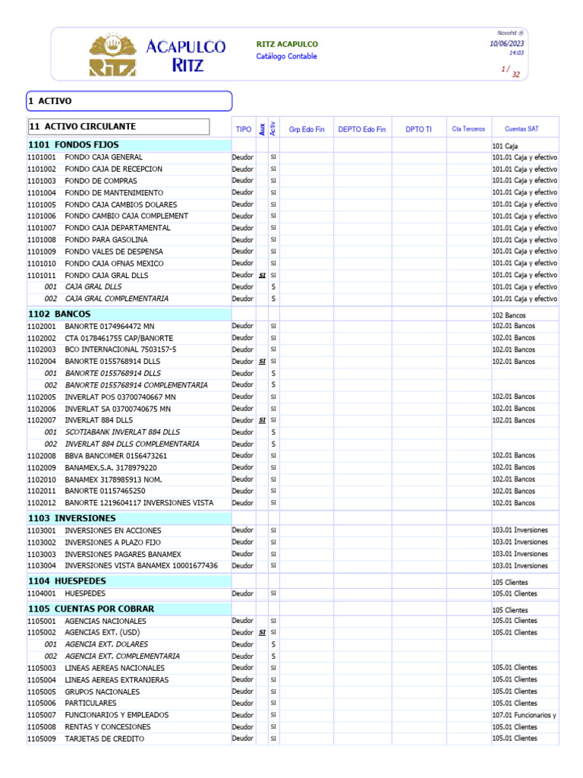Screen dimensions: 583x778
Task: Click account 'FONDO VALES DE DESPENSA'
Action: [x=114, y=252]
